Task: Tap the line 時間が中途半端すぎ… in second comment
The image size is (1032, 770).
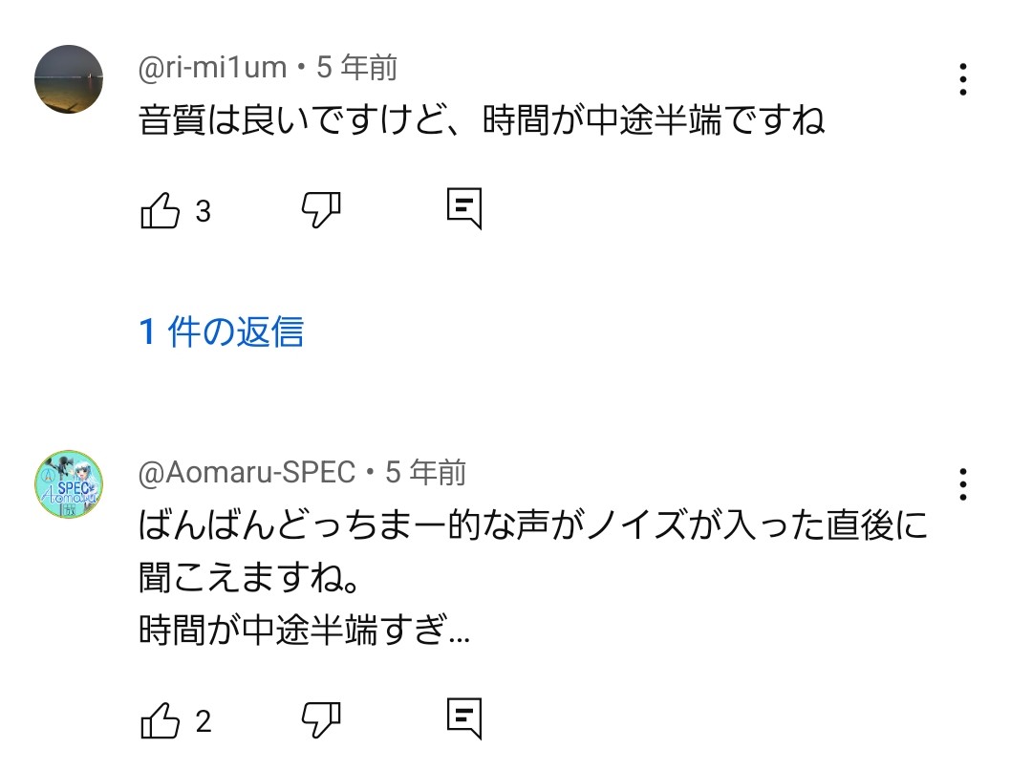Action: click(x=305, y=630)
